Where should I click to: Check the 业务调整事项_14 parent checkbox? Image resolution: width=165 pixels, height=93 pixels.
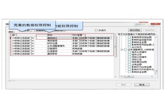click(126, 50)
